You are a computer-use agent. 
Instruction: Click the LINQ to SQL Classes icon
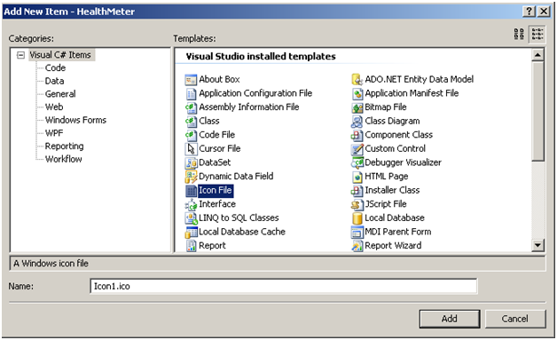[191, 218]
